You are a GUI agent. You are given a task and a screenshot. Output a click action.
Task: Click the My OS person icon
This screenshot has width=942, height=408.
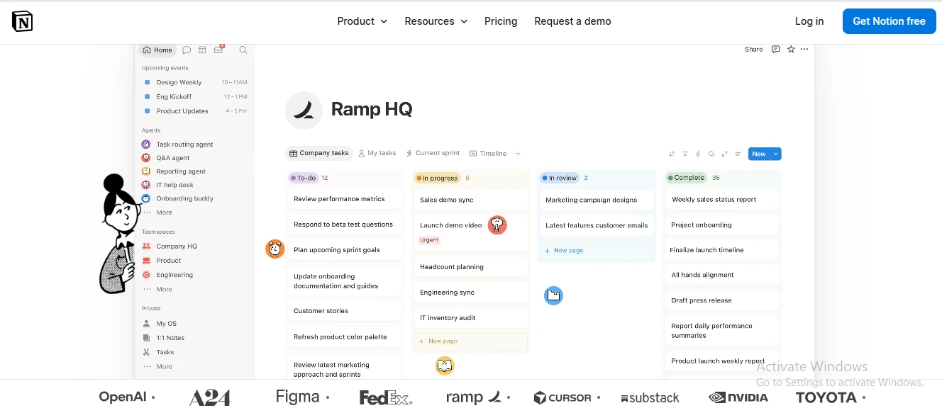click(146, 324)
